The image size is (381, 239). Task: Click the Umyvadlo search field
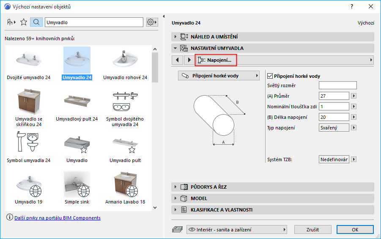click(x=94, y=22)
